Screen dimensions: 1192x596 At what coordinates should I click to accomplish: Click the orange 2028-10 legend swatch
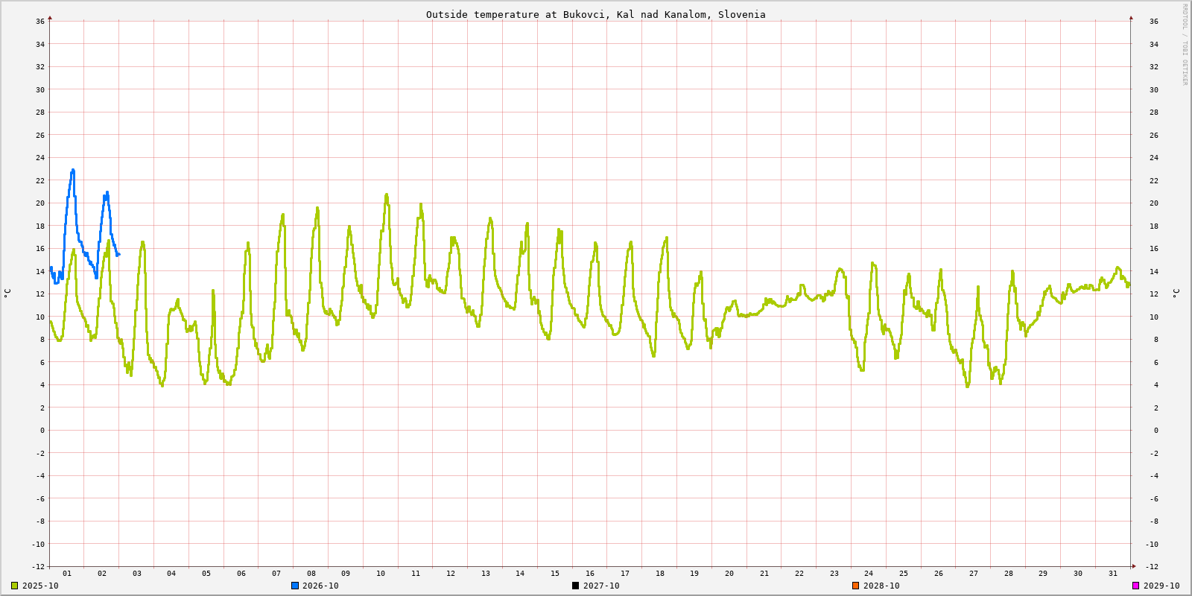pyautogui.click(x=855, y=586)
